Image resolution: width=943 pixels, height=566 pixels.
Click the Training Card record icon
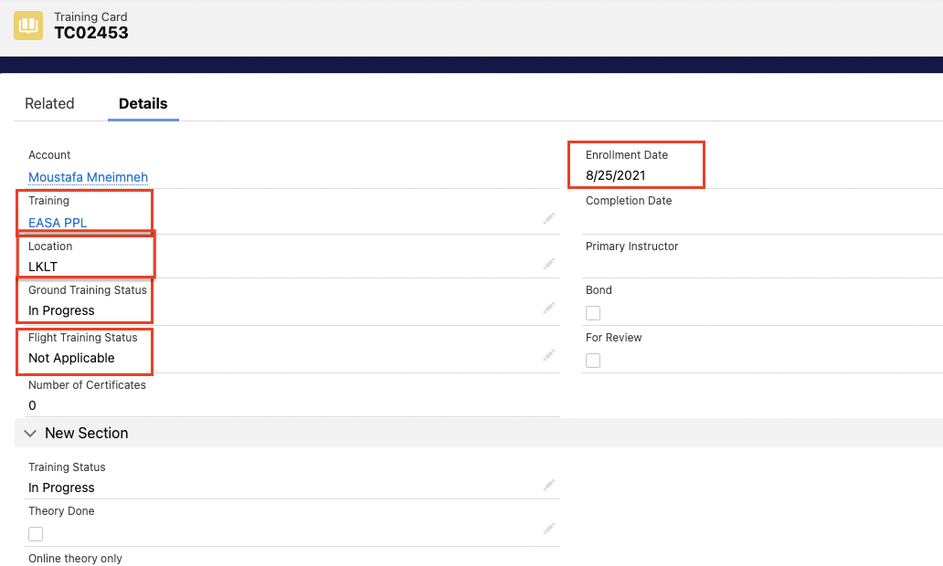28,26
